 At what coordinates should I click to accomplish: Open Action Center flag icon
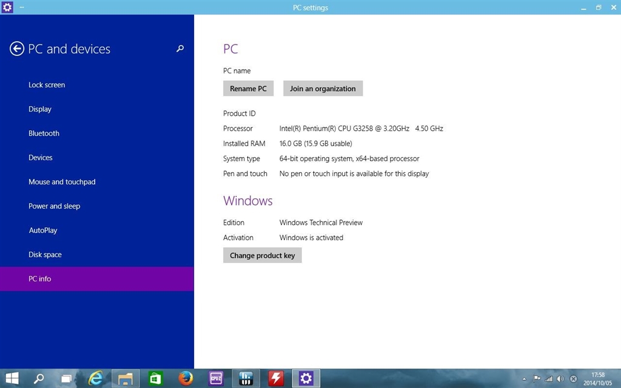pos(537,379)
